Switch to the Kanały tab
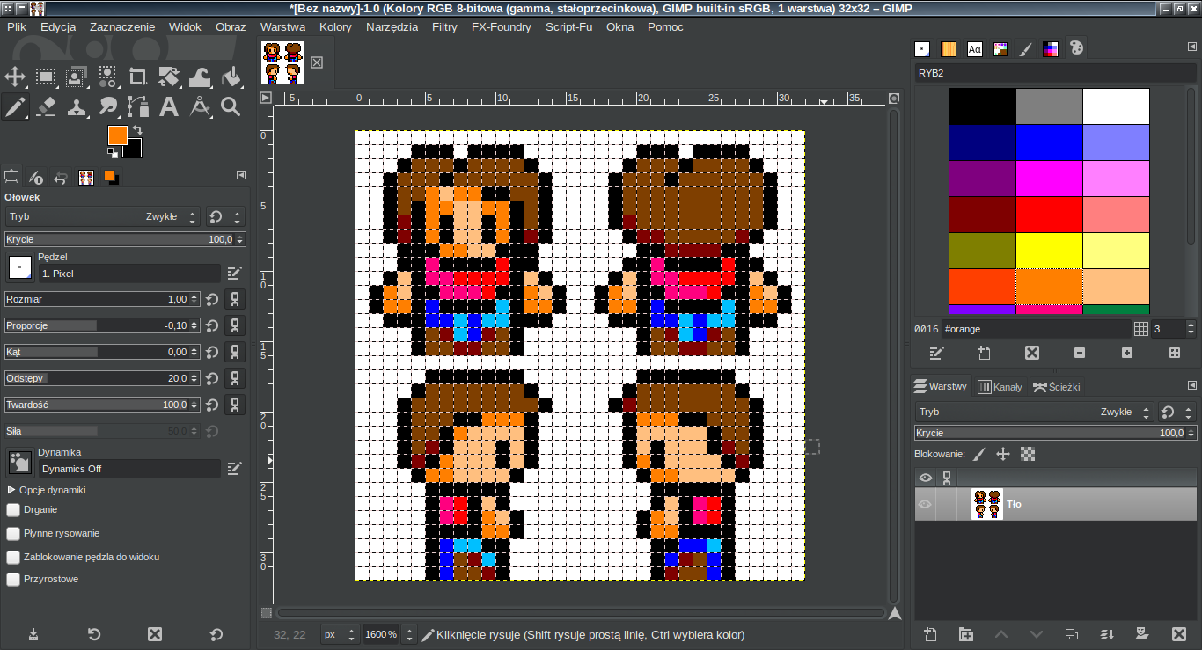The width and height of the screenshot is (1202, 650). [1000, 387]
